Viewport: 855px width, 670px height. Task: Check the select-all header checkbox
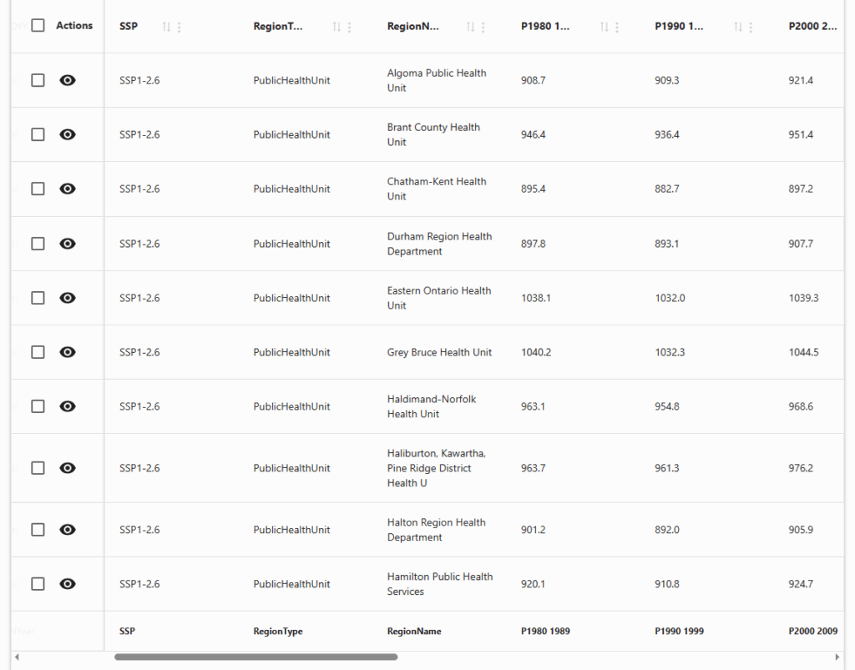click(x=38, y=25)
